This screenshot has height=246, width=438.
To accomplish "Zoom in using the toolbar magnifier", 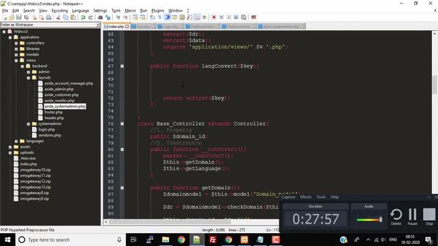I will coord(118,17).
